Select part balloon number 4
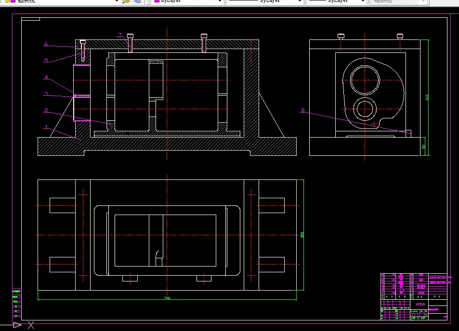Image resolution: width=459 pixels, height=331 pixels. 46,77
